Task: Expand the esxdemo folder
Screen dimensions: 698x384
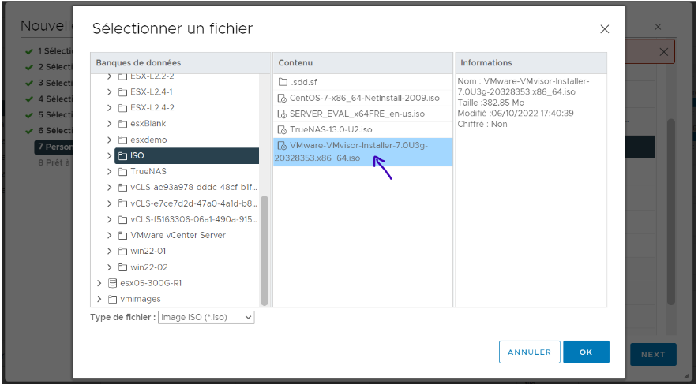Action: (x=110, y=140)
